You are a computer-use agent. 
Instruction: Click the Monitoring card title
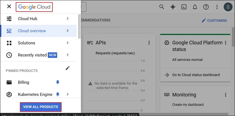[184, 95]
